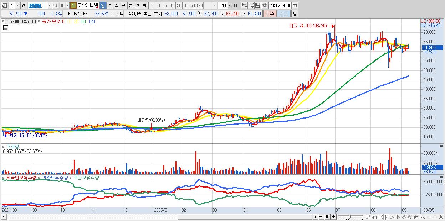
Task: Click the rewind double-arrow button
Action: [321, 217]
